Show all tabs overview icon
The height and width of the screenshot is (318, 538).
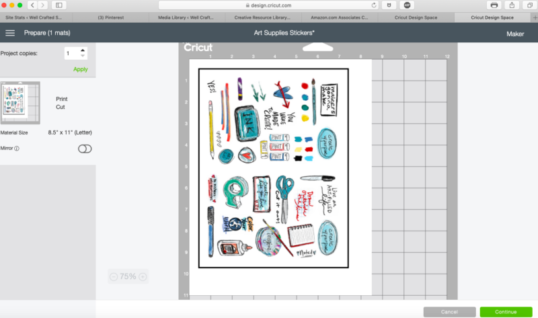pyautogui.click(x=529, y=5)
